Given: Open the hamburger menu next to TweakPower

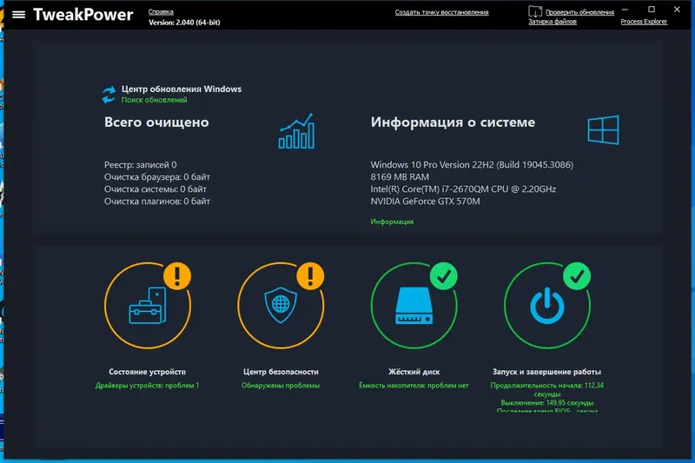Looking at the screenshot, I should click(x=18, y=15).
